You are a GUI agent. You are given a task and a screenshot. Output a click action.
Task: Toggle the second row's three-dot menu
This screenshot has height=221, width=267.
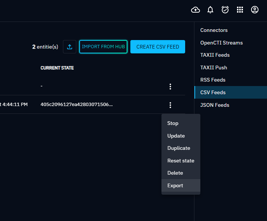tap(170, 105)
